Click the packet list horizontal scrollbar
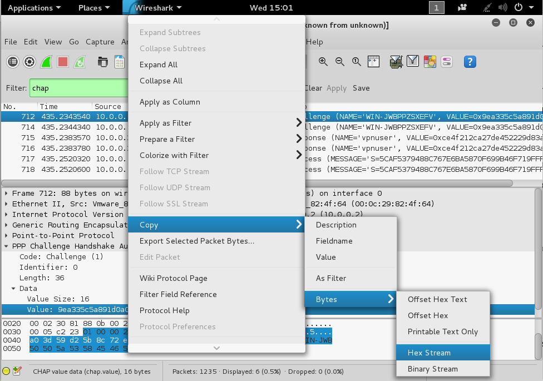543x381 pixels. click(x=257, y=183)
